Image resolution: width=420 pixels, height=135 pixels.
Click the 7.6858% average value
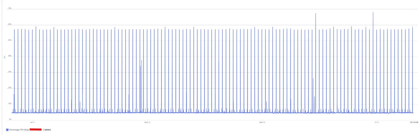47,130
